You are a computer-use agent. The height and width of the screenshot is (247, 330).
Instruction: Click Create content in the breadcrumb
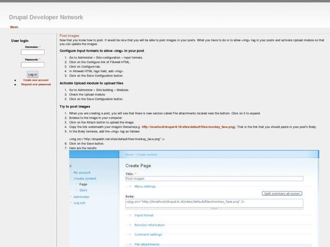pyautogui.click(x=147, y=155)
